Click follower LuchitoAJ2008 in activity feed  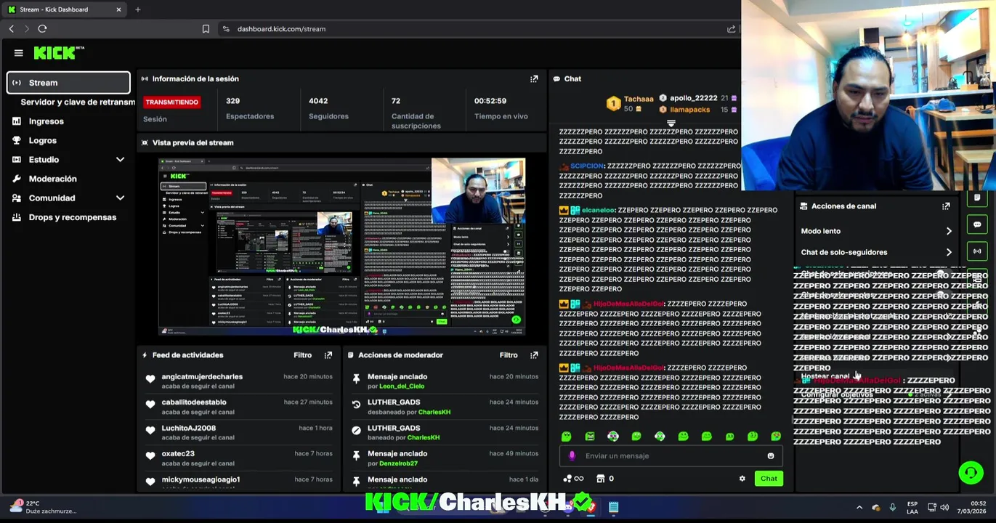pos(188,428)
